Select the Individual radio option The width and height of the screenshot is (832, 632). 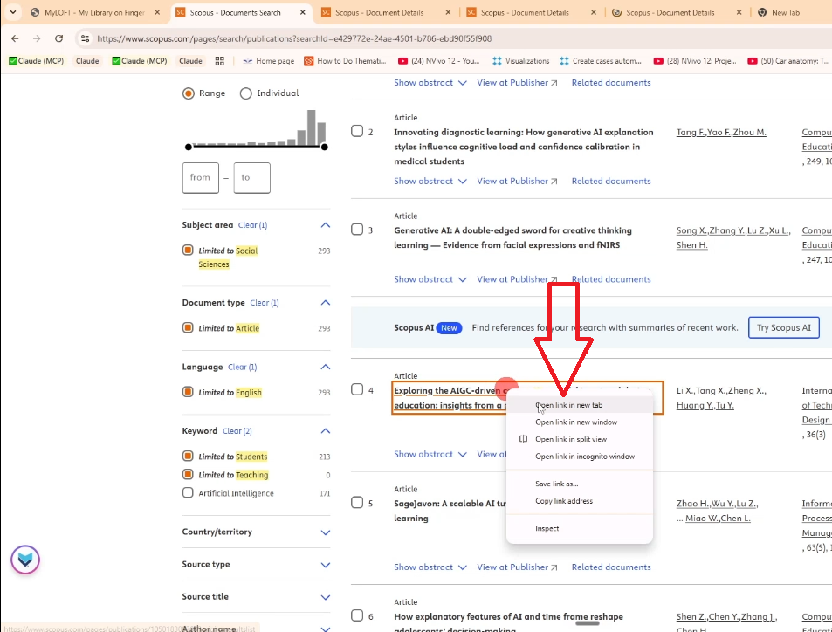pyautogui.click(x=245, y=93)
